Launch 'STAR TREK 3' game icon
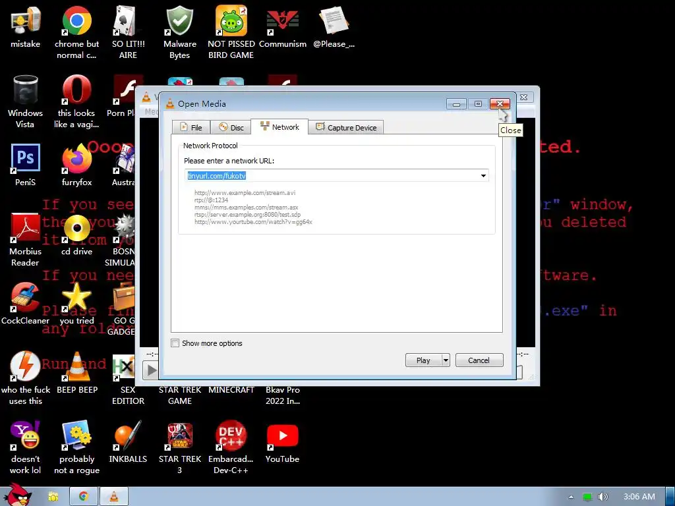Screen dimensions: 675x506 (179, 447)
